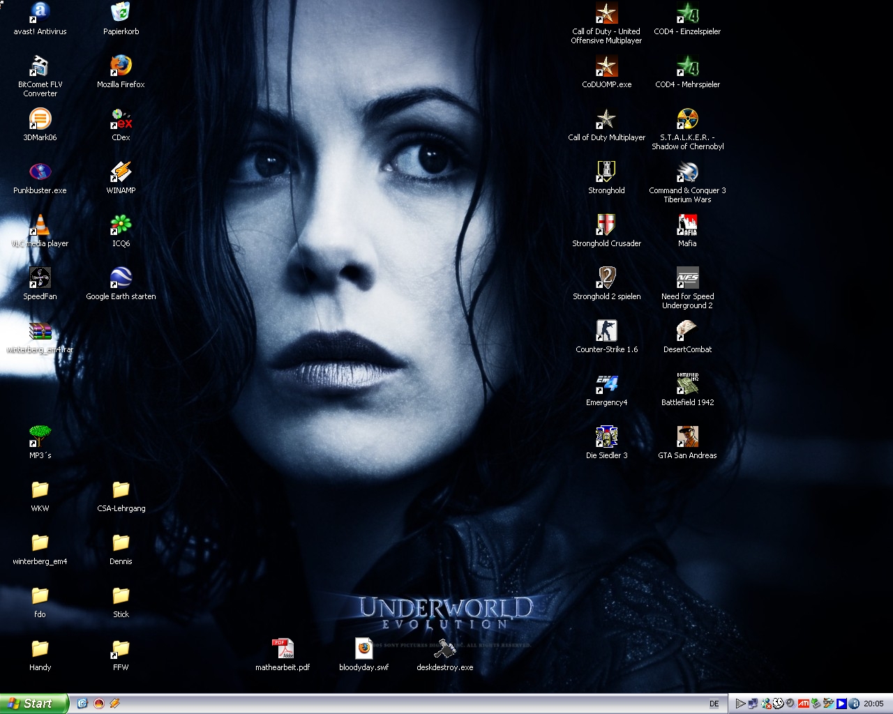Select the winterberg_em4.rar archive

coord(40,331)
